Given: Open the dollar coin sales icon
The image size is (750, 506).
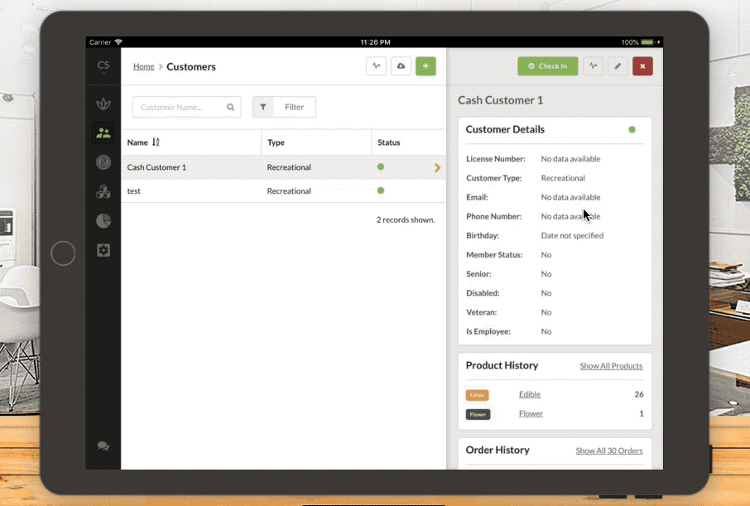Looking at the screenshot, I should click(x=103, y=162).
